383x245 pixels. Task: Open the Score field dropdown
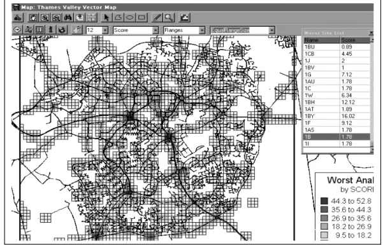155,31
